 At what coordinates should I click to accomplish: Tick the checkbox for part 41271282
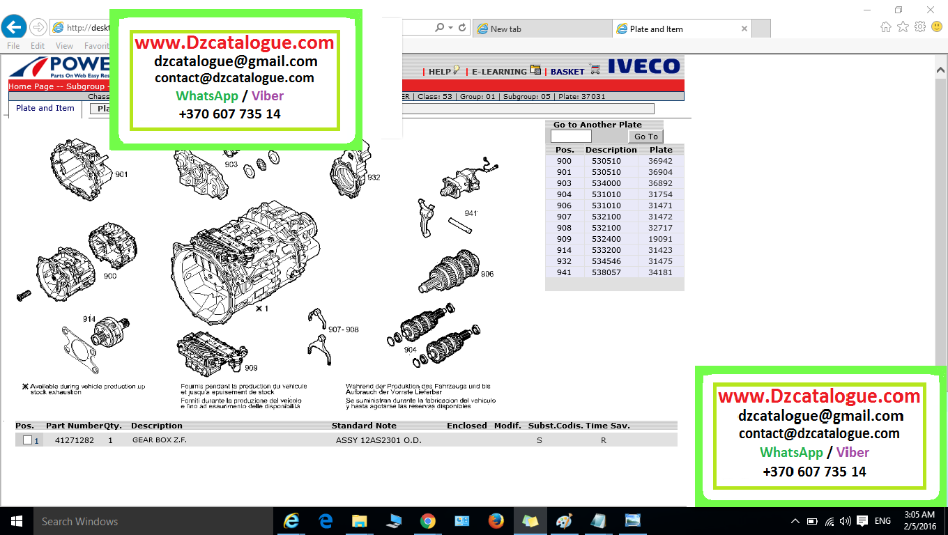pyautogui.click(x=27, y=440)
